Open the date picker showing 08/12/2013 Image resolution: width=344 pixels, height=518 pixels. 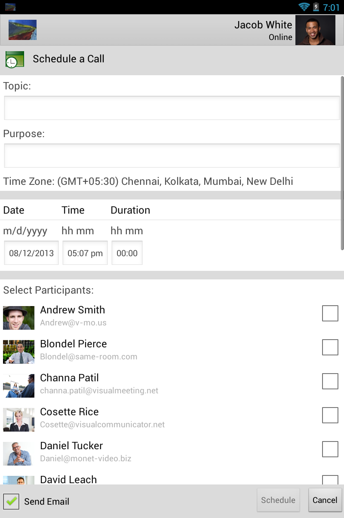pos(31,253)
